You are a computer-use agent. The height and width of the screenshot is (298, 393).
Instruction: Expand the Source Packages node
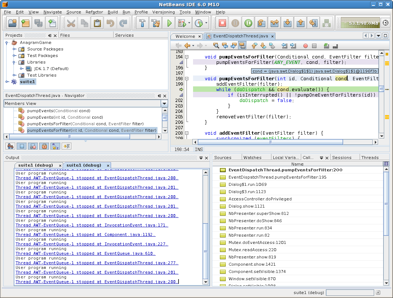14,49
